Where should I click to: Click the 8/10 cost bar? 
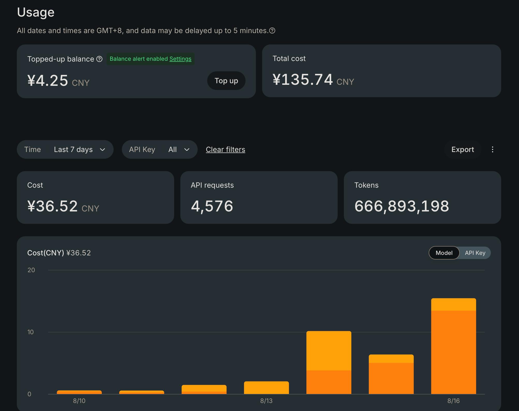click(x=79, y=392)
